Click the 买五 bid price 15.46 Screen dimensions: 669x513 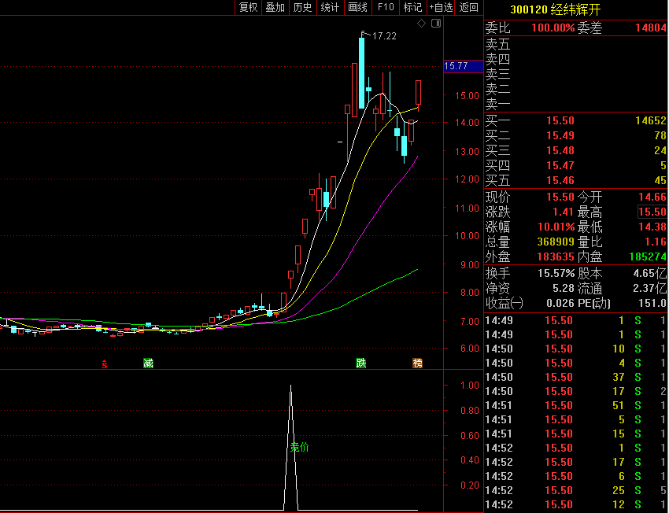pyautogui.click(x=560, y=180)
